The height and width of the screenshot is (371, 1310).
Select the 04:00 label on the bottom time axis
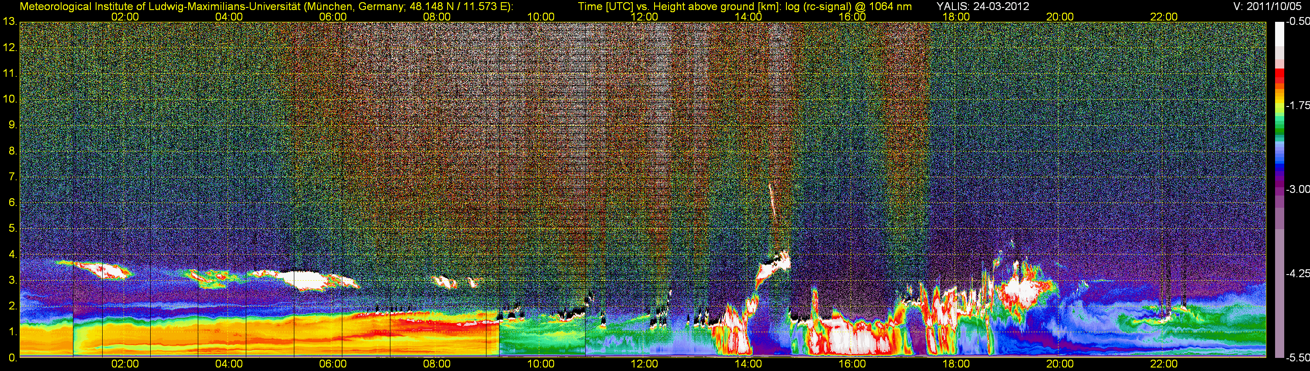tap(229, 364)
